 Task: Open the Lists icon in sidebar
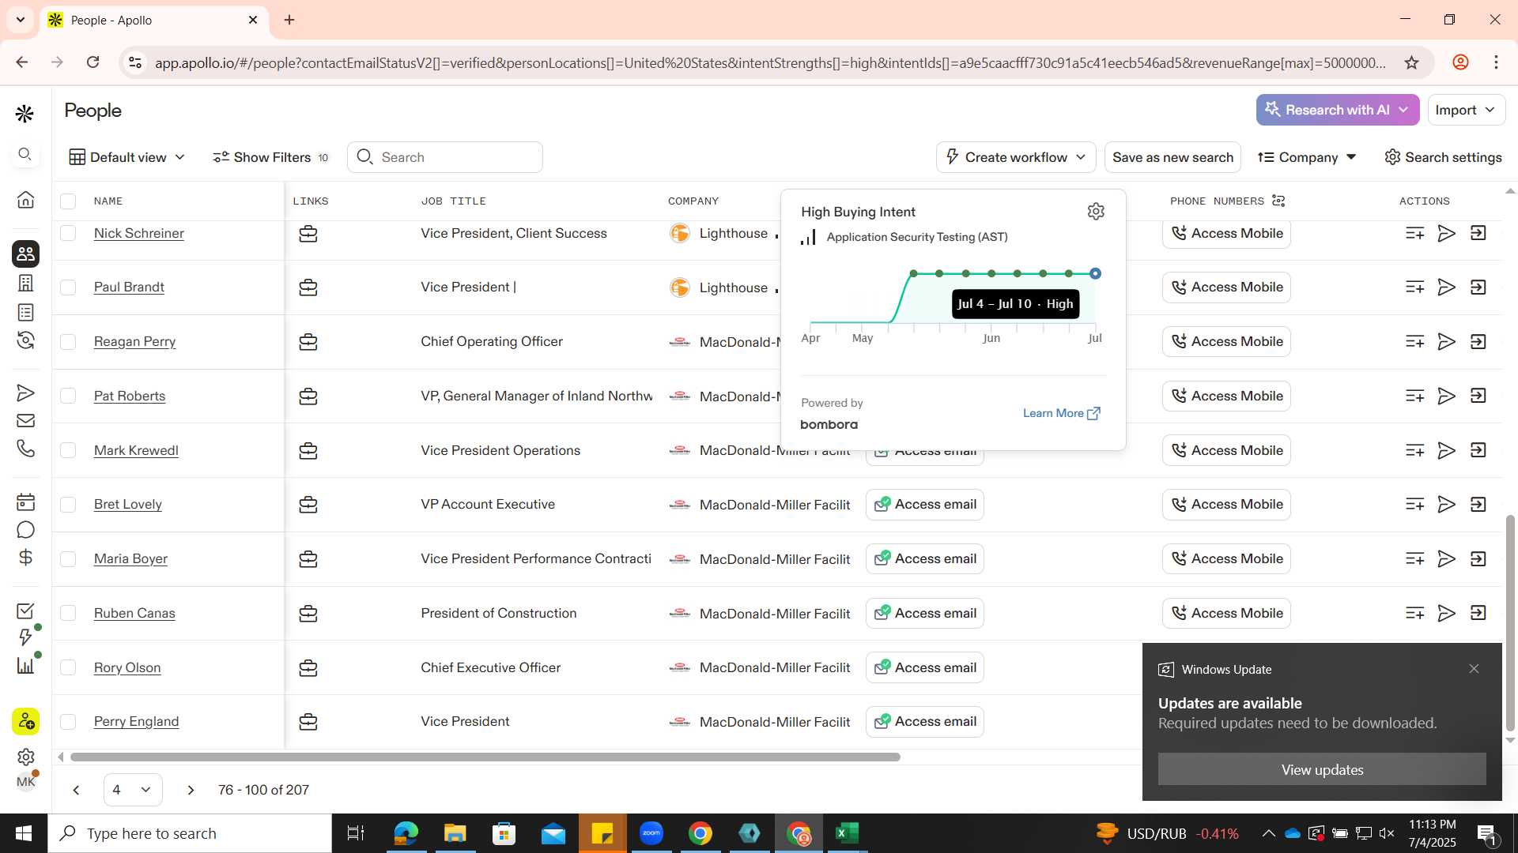tap(25, 312)
